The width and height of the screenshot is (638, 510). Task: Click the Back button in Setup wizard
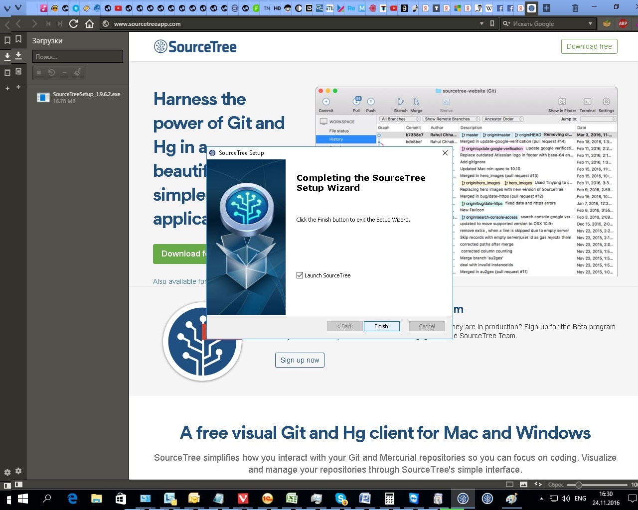pos(344,326)
